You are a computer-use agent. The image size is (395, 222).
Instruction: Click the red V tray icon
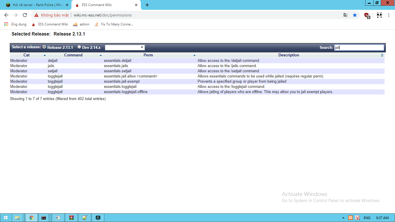pos(357,218)
